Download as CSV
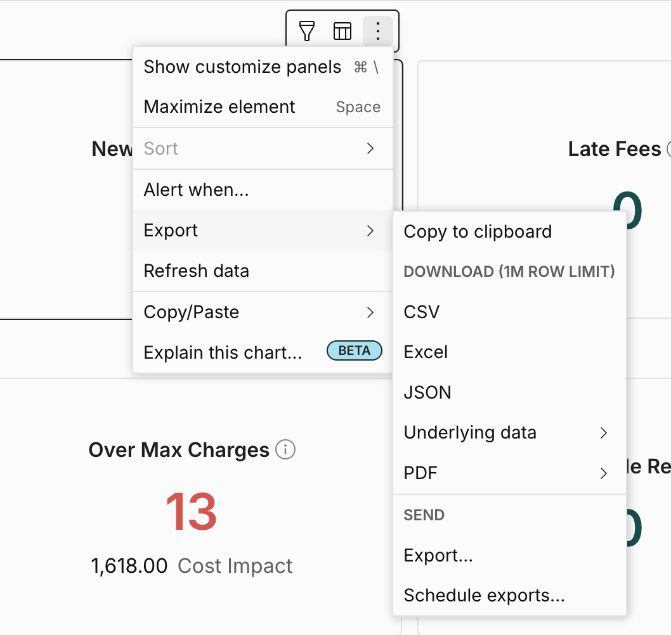671x635 pixels. [x=509, y=312]
